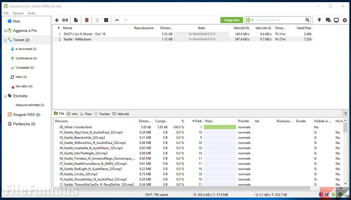The height and width of the screenshot is (200, 351).
Task: Click the file list horizontal scrollbar thumb
Action: point(185,188)
